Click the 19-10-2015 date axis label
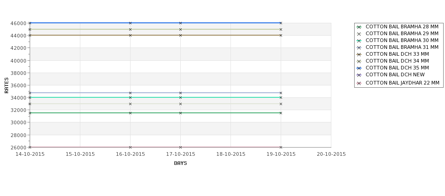Viewport: 445px width, 196px height. 281,154
